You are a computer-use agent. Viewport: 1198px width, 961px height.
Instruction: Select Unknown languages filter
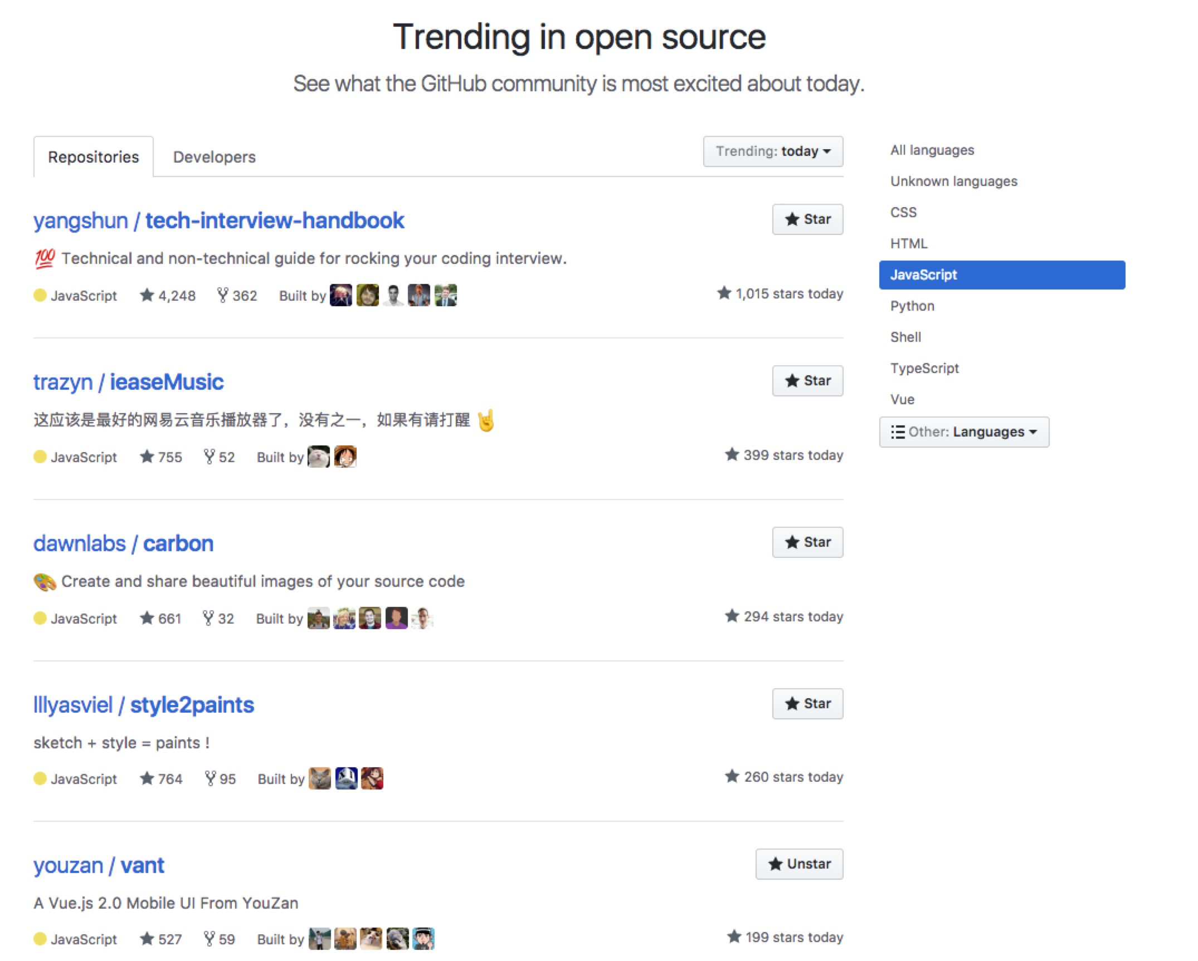(953, 182)
